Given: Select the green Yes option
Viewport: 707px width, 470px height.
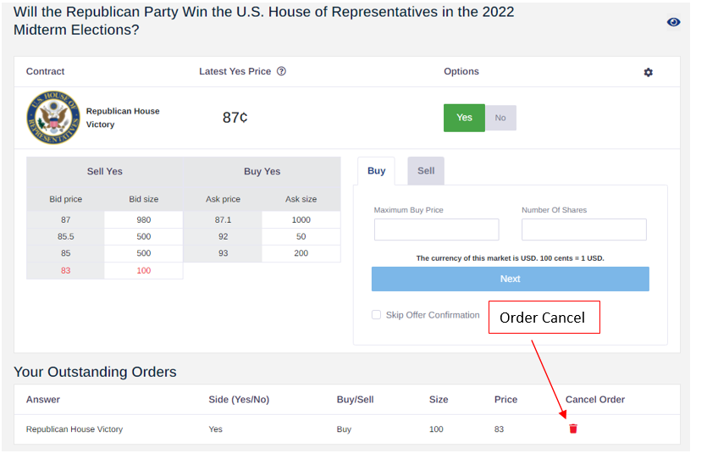Looking at the screenshot, I should (x=464, y=118).
